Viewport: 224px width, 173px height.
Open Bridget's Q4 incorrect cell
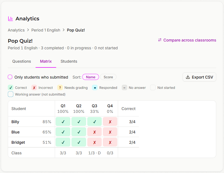point(110,142)
